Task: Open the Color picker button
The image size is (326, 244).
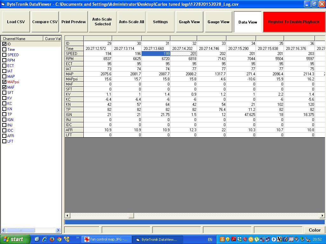Action: point(315,230)
